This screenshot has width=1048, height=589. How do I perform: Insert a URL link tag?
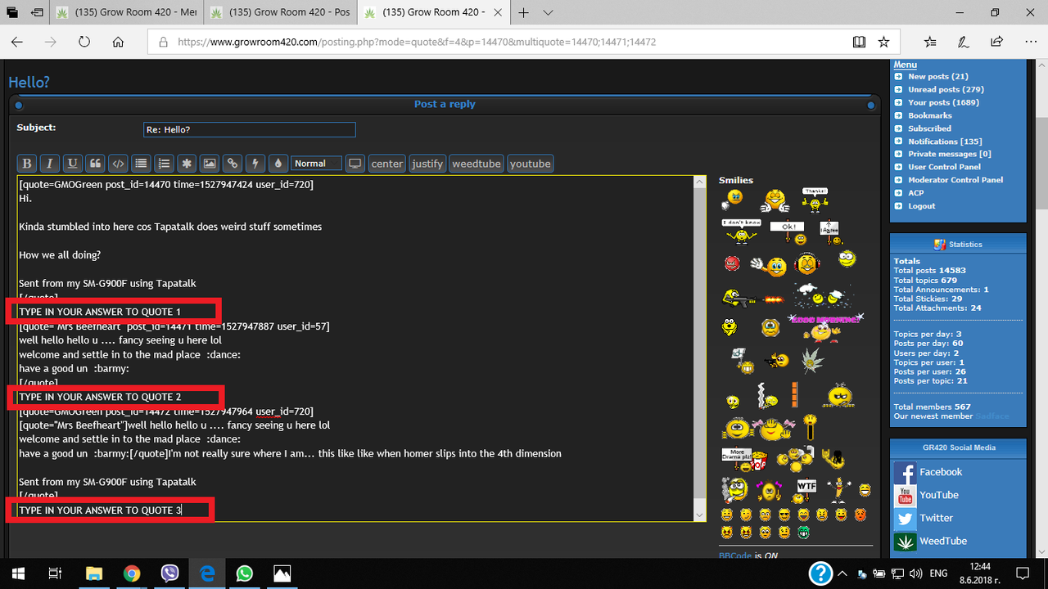pyautogui.click(x=232, y=163)
